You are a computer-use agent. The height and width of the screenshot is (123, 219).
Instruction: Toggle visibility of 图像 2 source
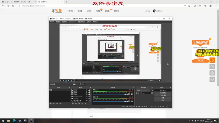[x=87, y=94]
